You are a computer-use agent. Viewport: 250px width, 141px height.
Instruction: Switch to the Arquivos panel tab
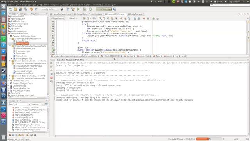pos(35,14)
